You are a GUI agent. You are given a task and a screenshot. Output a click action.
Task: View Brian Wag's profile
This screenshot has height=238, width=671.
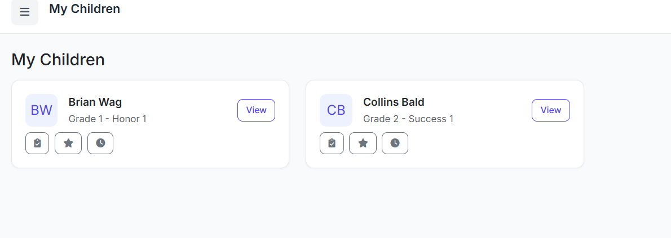click(256, 110)
